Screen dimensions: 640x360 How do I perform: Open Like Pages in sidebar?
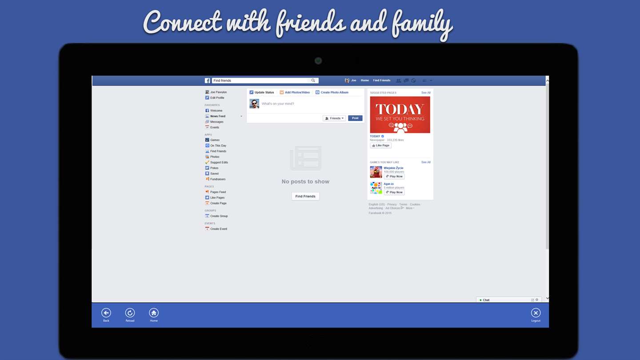[215, 198]
